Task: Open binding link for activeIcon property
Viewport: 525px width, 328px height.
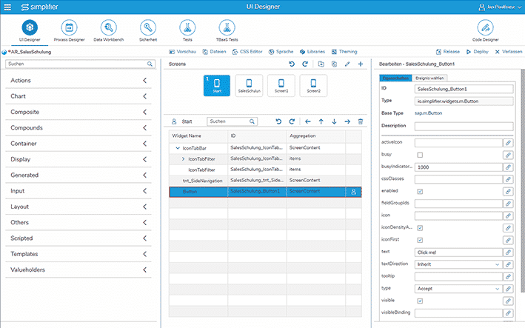Action: 508,143
